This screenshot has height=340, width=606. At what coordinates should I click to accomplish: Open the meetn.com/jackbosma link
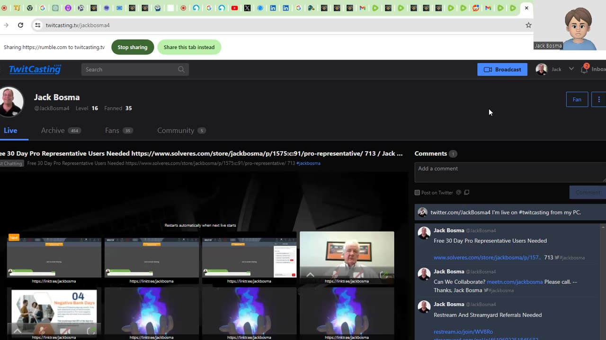(515, 282)
